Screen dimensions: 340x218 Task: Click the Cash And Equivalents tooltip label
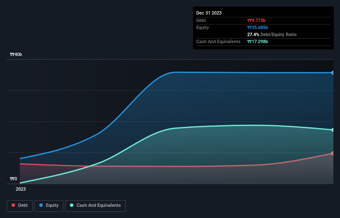click(x=218, y=41)
